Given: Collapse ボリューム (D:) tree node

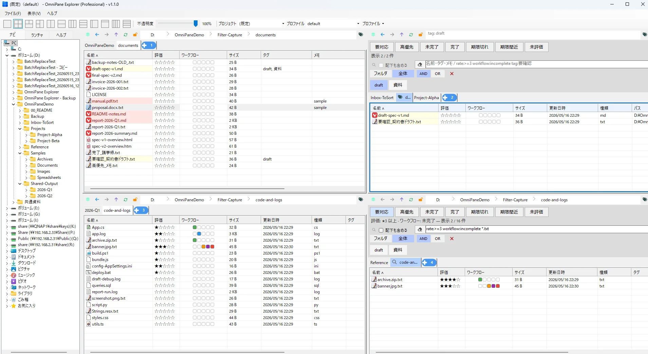Looking at the screenshot, I should [x=7, y=55].
